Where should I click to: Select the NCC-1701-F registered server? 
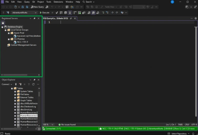click(x=23, y=42)
